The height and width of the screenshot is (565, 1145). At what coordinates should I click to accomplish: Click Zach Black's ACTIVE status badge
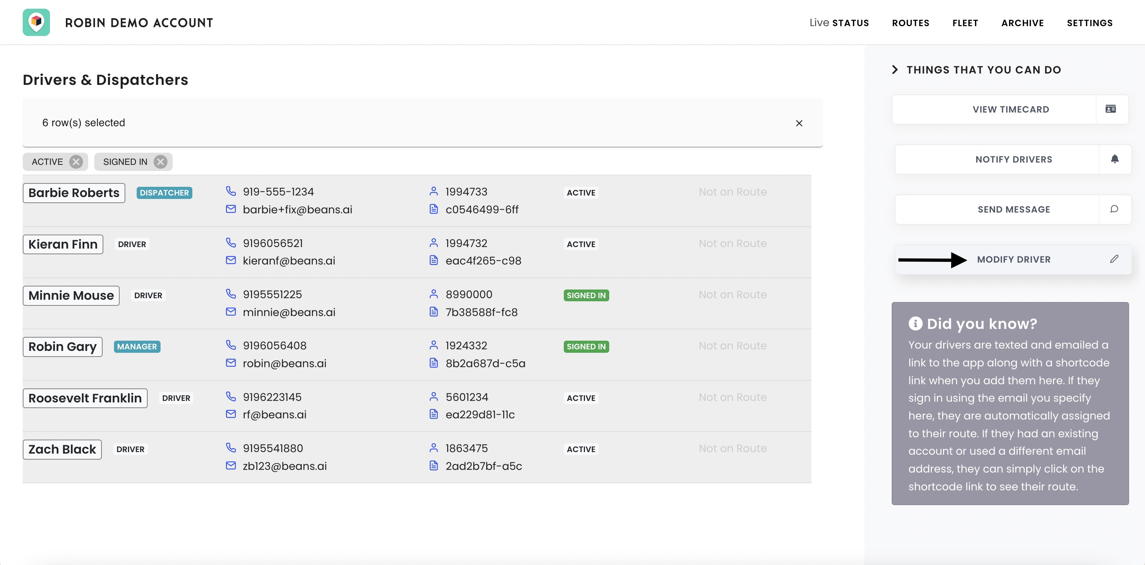(580, 449)
